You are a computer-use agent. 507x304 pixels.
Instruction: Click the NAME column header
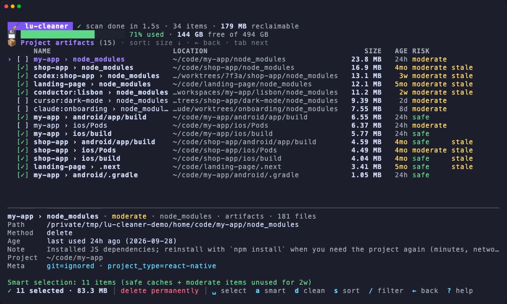pos(42,51)
